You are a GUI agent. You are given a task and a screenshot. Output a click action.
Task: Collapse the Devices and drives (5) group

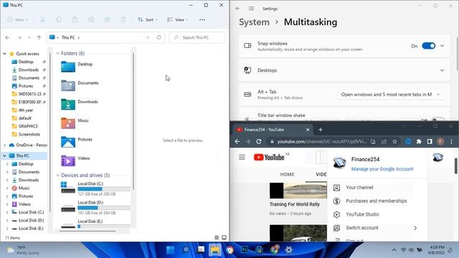click(57, 175)
